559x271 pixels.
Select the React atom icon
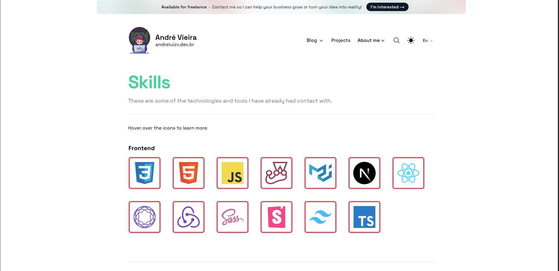point(408,173)
